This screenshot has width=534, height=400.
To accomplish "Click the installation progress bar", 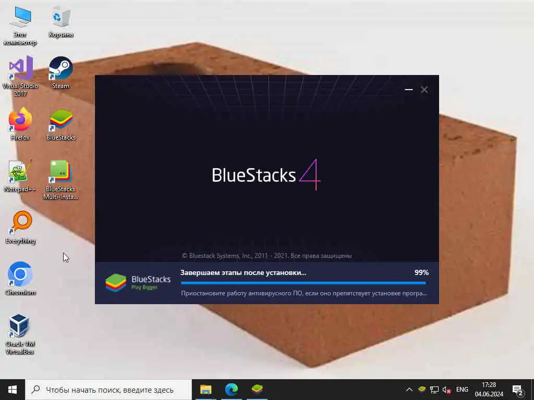I will (x=304, y=283).
